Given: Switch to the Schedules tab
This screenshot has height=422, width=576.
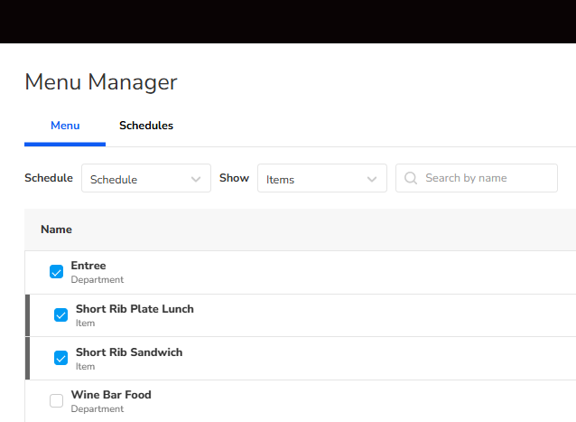Looking at the screenshot, I should pyautogui.click(x=146, y=126).
